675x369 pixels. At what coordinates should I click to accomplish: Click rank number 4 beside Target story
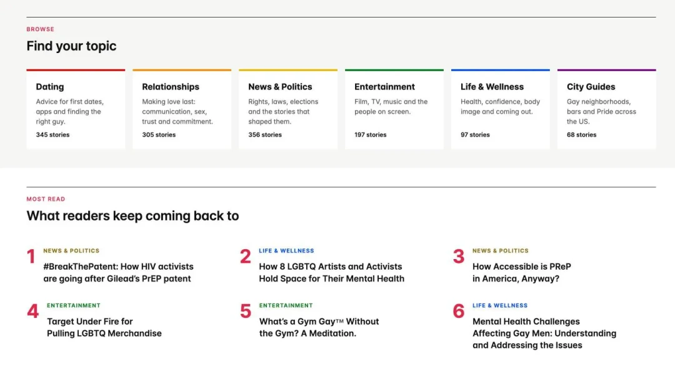tap(32, 312)
